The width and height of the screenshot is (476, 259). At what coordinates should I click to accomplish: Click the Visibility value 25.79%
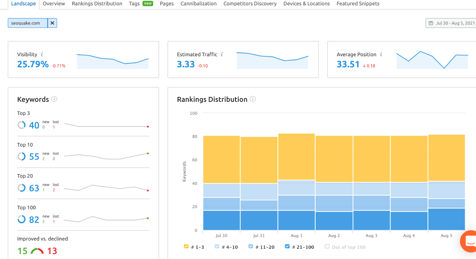[x=33, y=64]
